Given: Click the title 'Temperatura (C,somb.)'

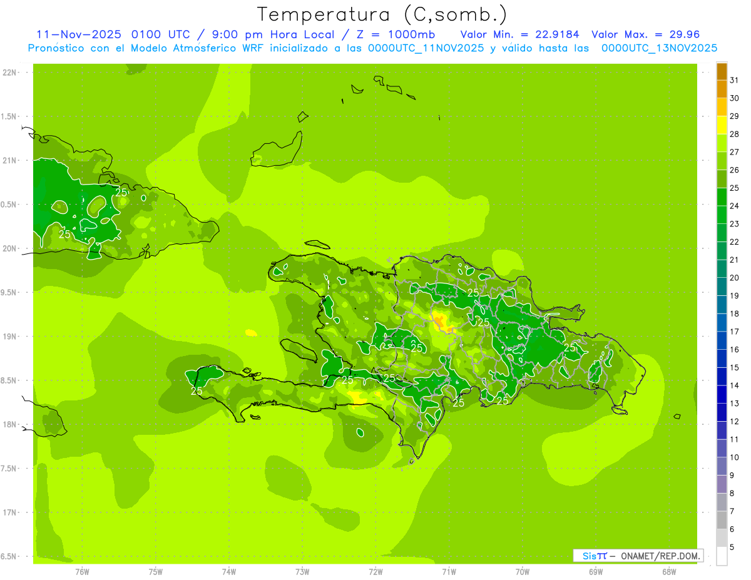Looking at the screenshot, I should coord(382,14).
